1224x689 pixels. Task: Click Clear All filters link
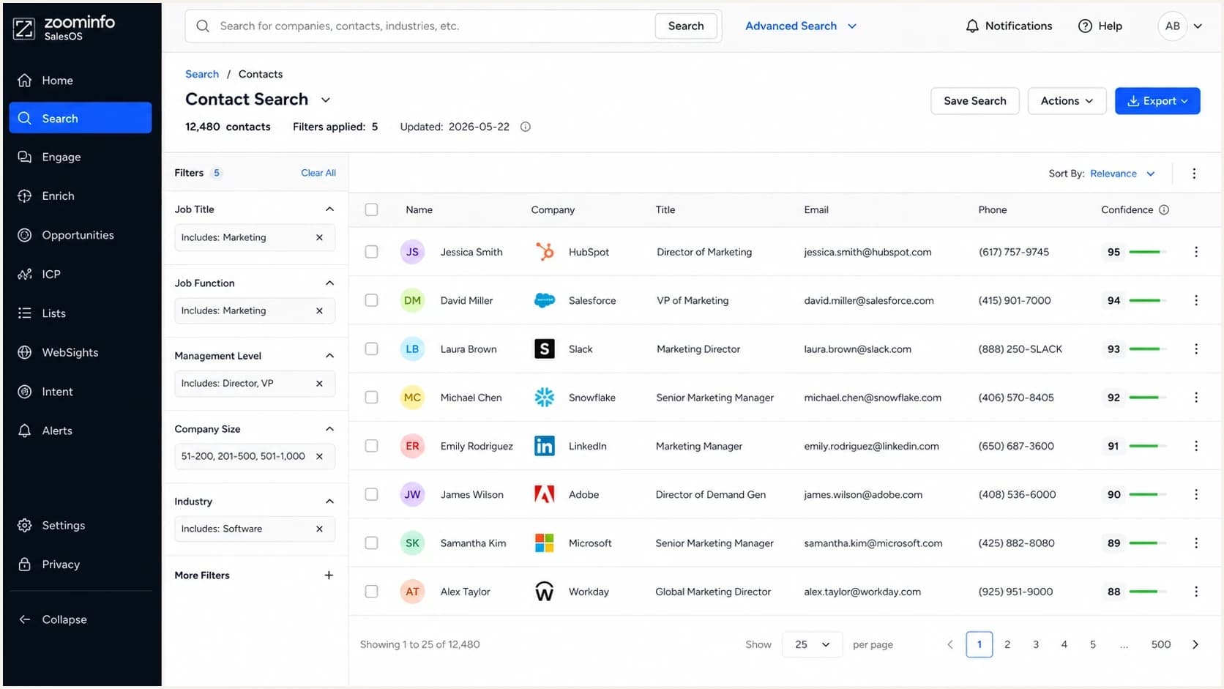[x=318, y=174]
